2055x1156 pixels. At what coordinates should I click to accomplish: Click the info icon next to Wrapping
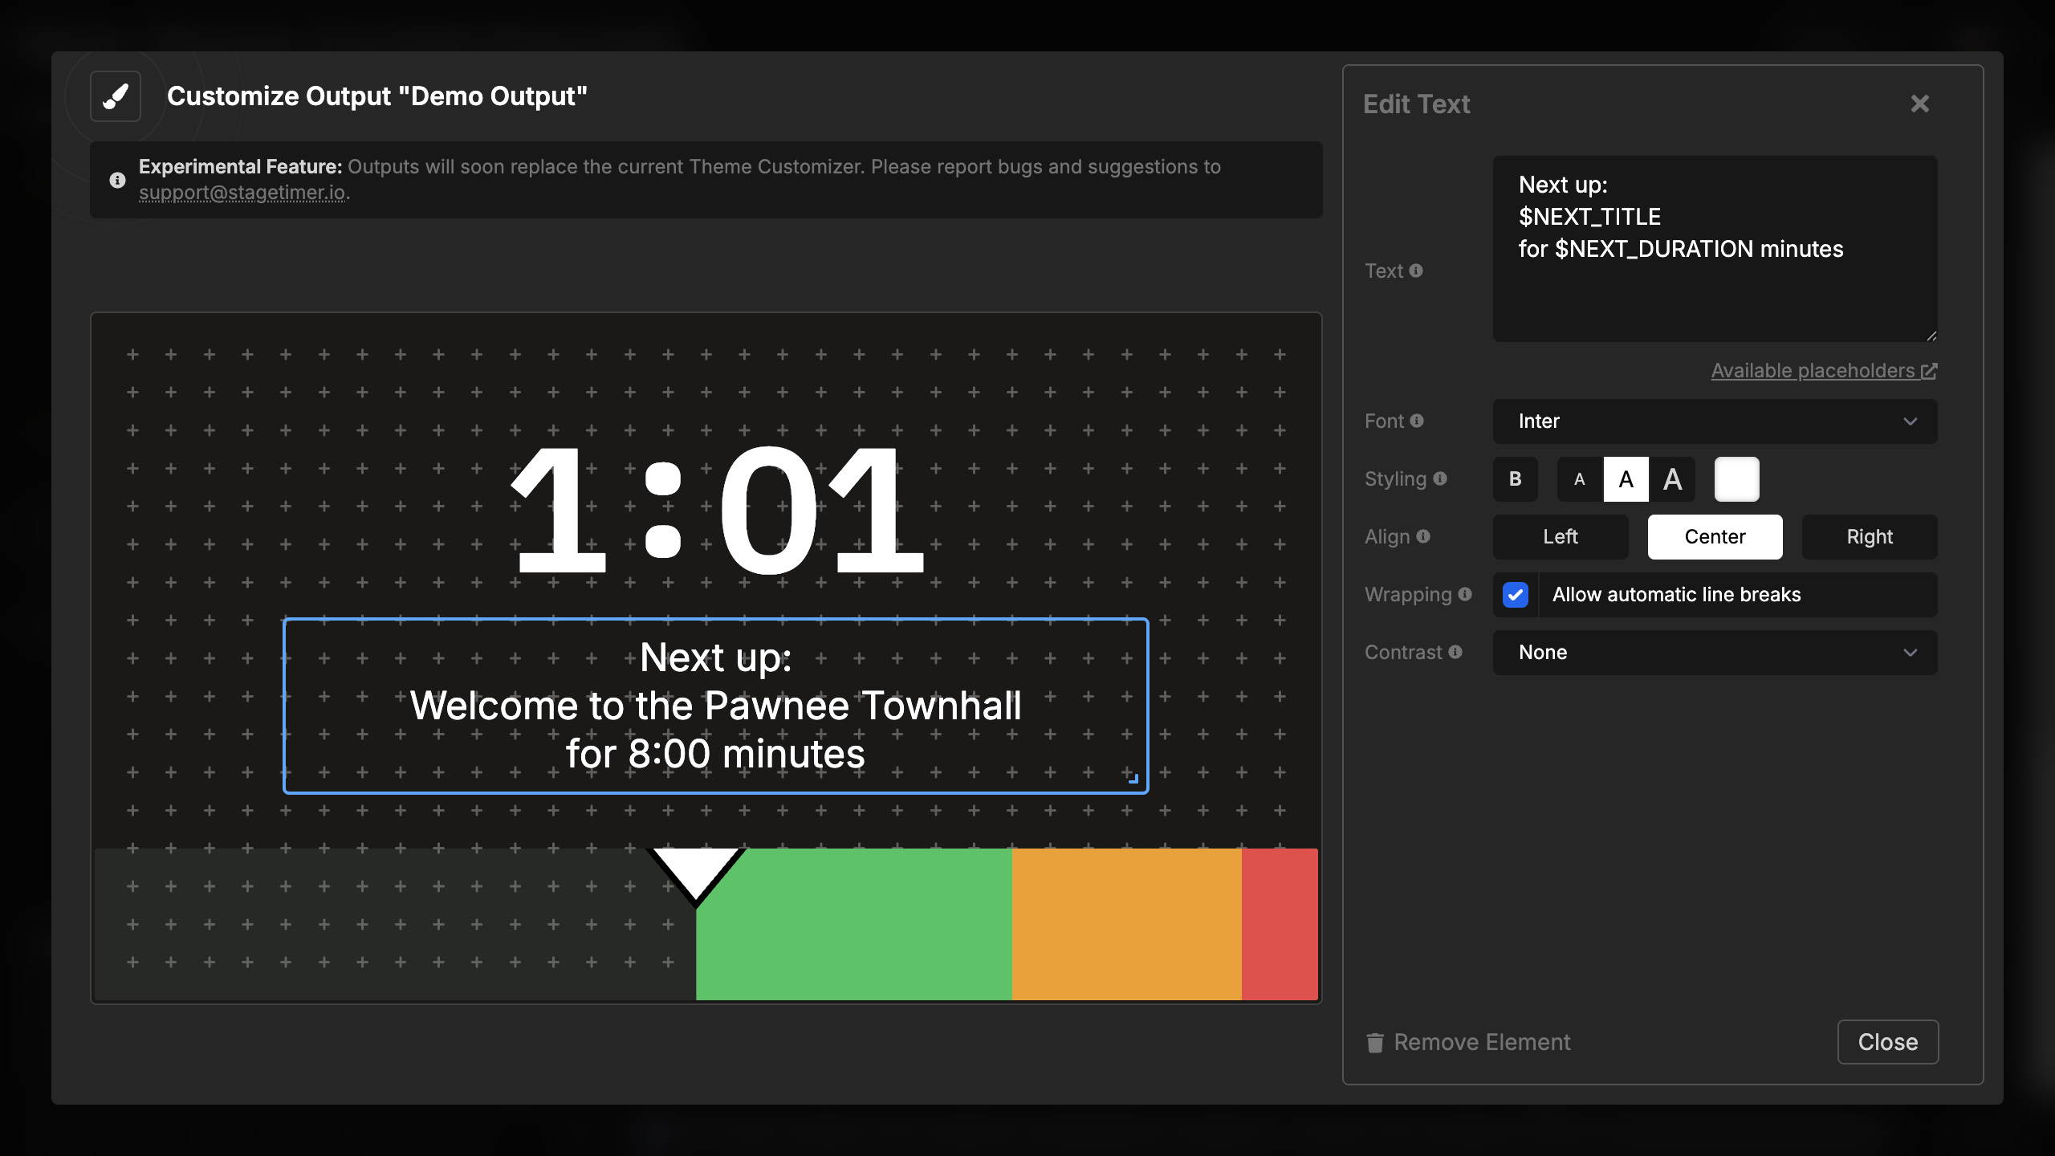(x=1465, y=594)
